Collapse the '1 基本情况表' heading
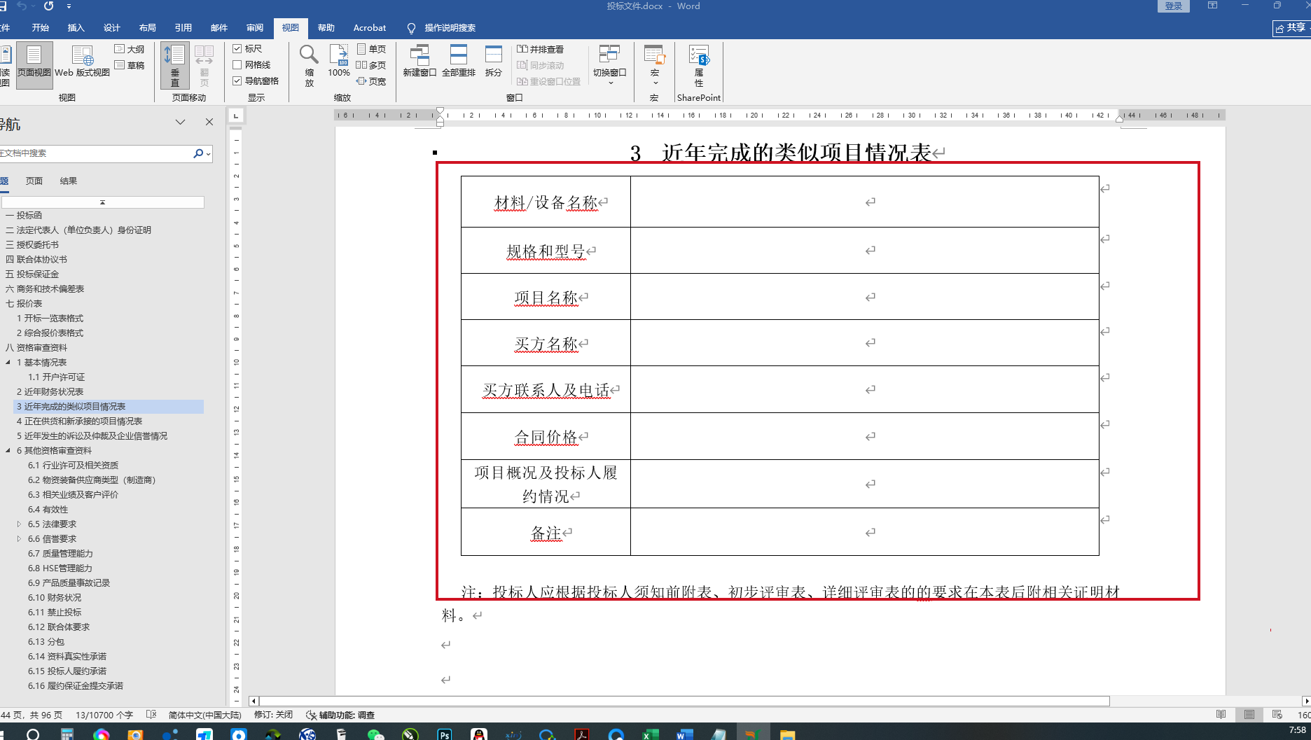Screen dimensions: 1311x740 (x=8, y=363)
